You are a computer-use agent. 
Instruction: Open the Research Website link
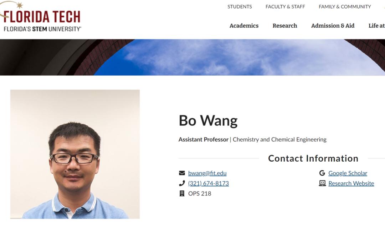click(351, 183)
